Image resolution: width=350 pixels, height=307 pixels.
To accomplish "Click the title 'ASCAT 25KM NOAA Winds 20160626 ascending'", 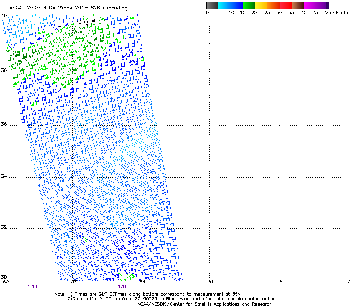I will tap(68, 8).
